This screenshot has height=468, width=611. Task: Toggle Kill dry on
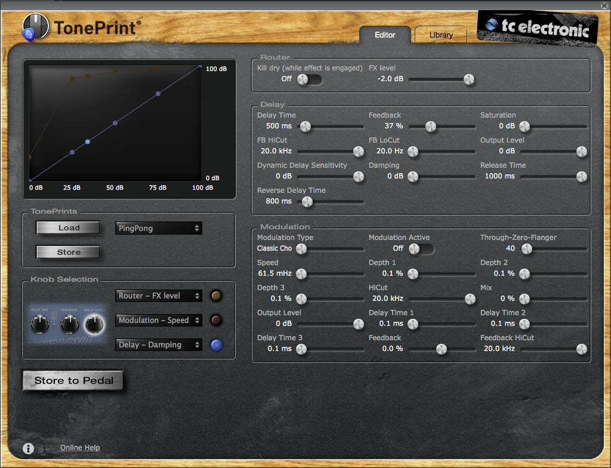point(309,78)
